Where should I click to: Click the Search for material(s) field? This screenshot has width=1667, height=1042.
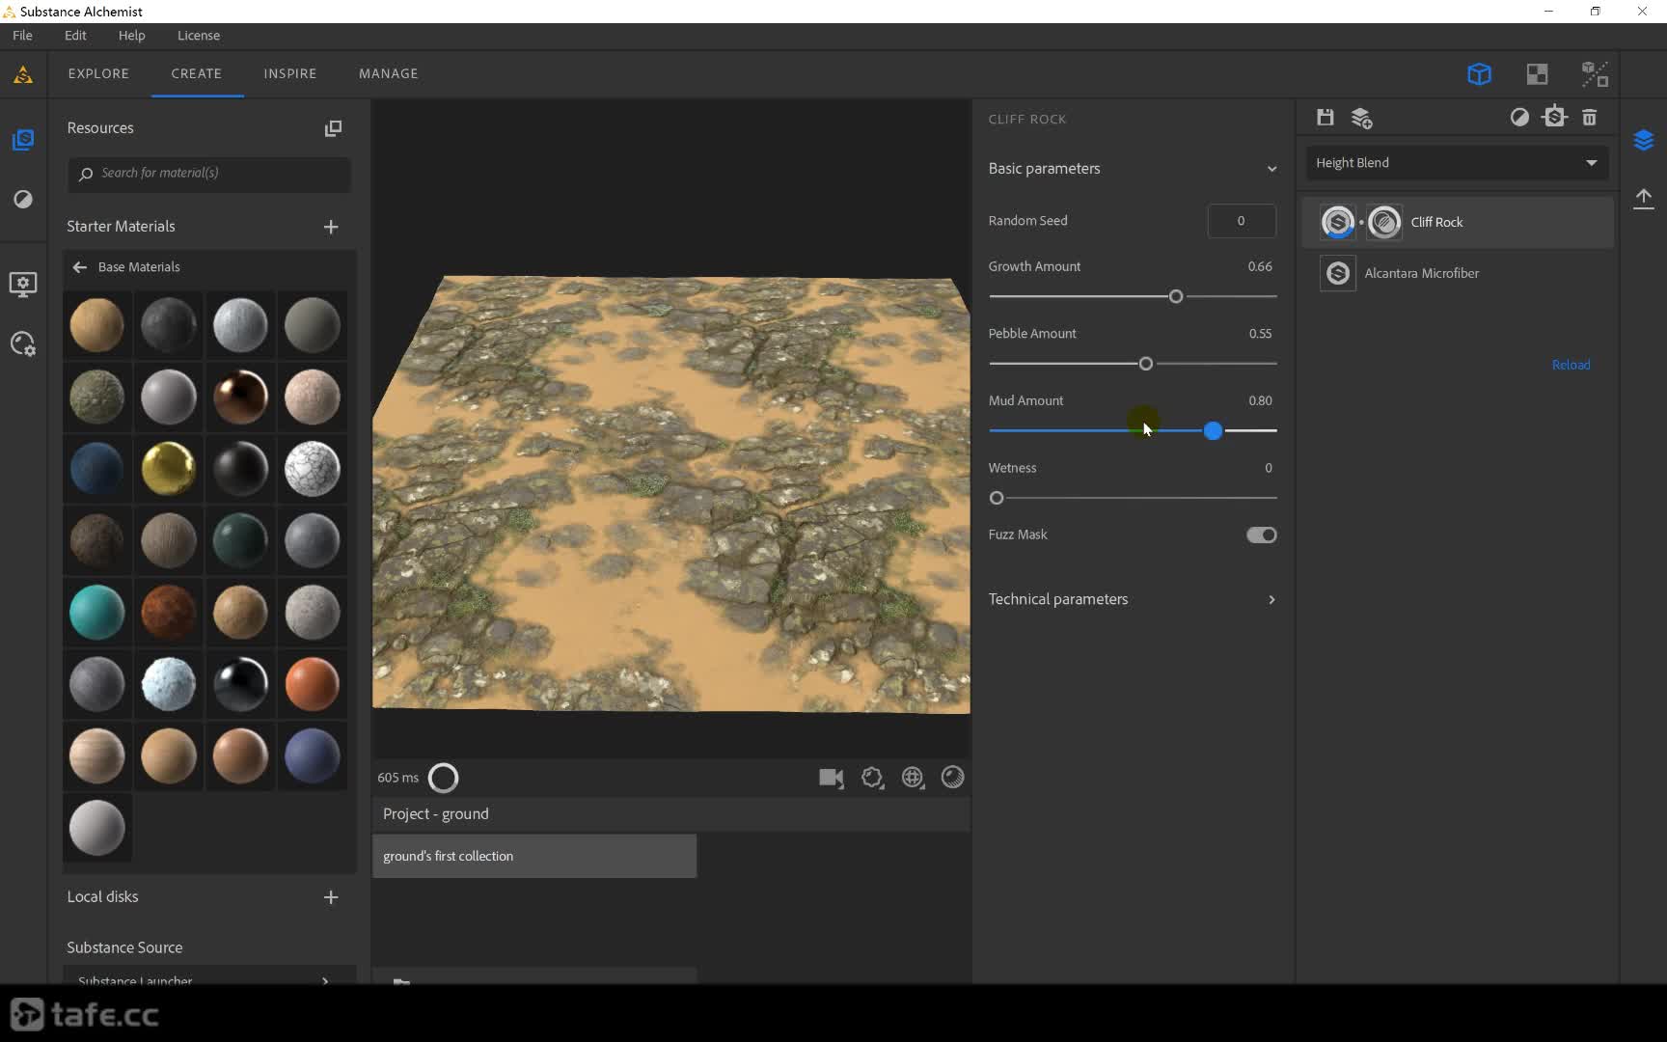209,174
